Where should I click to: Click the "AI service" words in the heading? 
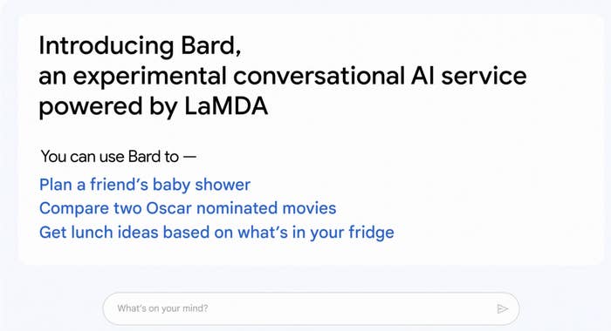pos(469,76)
